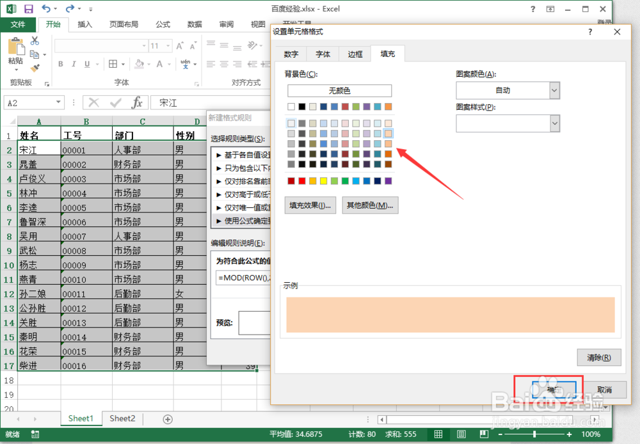Click the 填充效果 fill effects button
This screenshot has height=444, width=640.
pyautogui.click(x=310, y=205)
